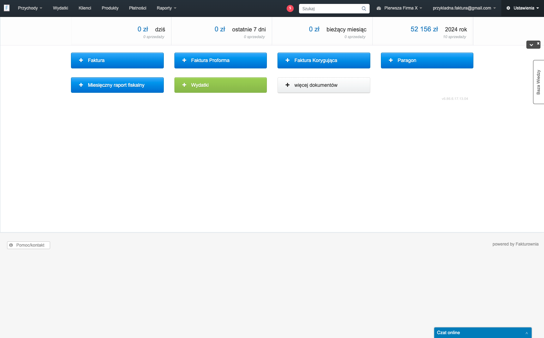Click the 0 zł ostatnie 7 dni amount
The image size is (544, 338).
[220, 29]
